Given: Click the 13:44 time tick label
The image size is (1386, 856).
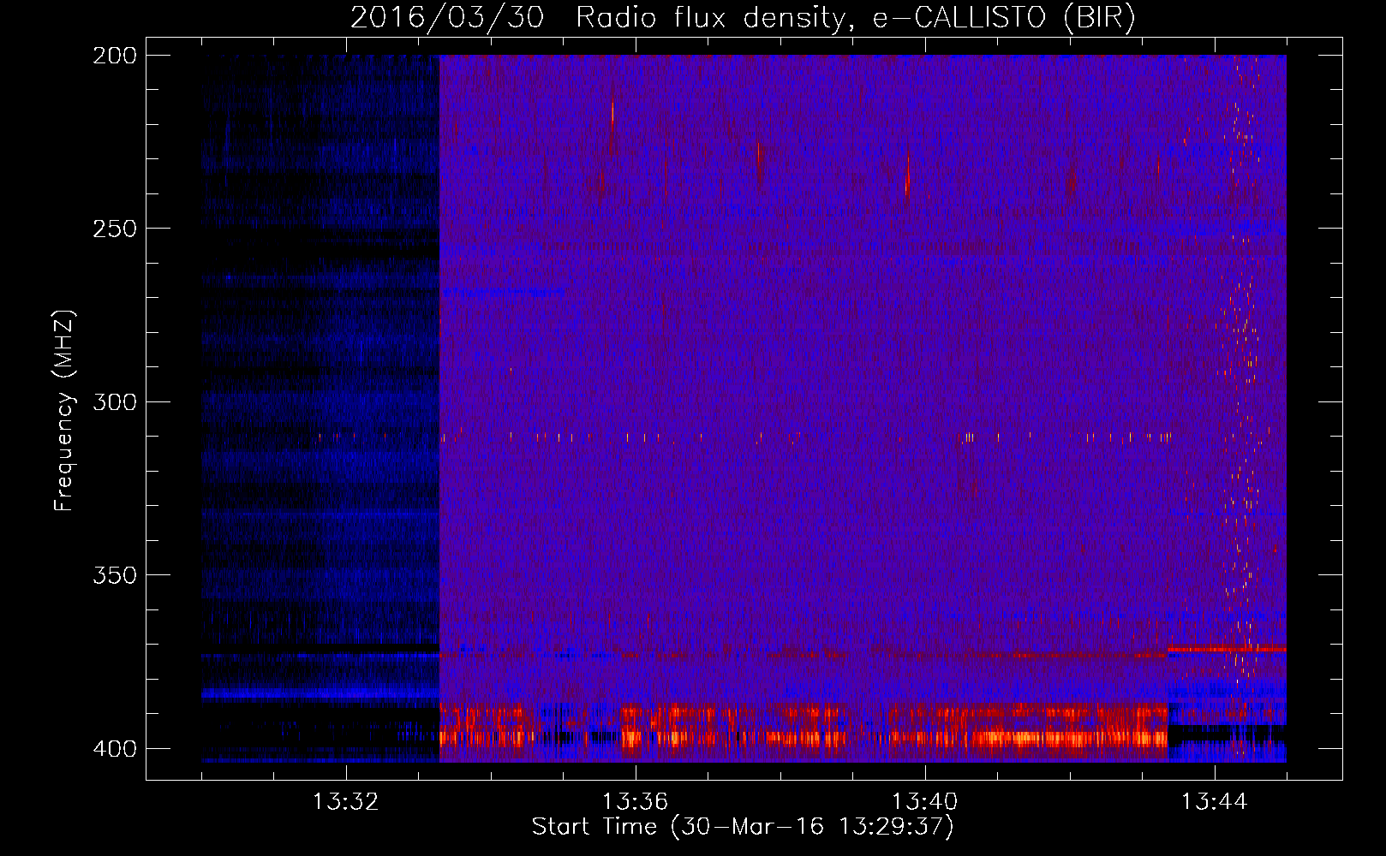Looking at the screenshot, I should (x=1215, y=802).
